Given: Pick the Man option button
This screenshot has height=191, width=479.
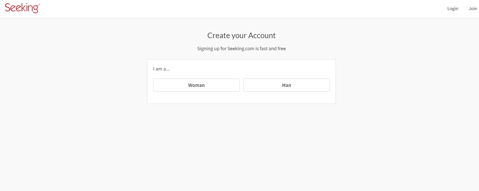Looking at the screenshot, I should tap(286, 85).
